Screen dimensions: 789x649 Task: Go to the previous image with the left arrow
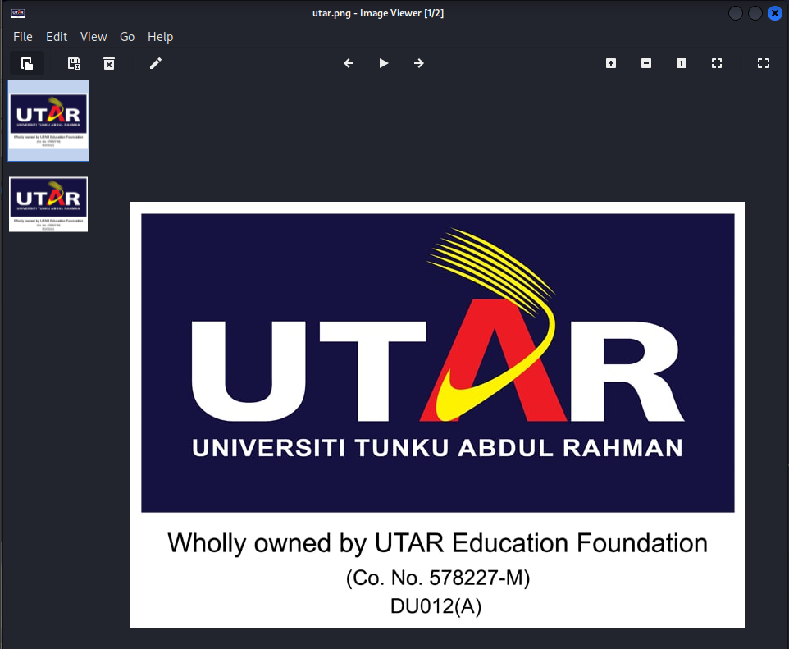(349, 63)
